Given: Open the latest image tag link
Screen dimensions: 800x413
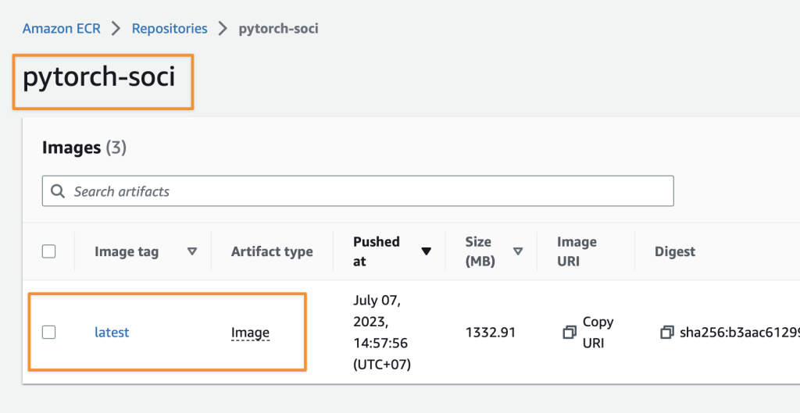Looking at the screenshot, I should (x=112, y=333).
